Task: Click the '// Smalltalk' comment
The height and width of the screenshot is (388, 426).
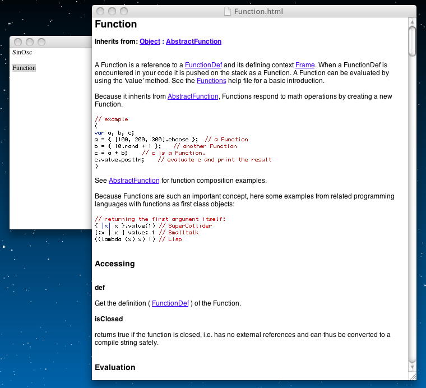Action: pyautogui.click(x=178, y=233)
